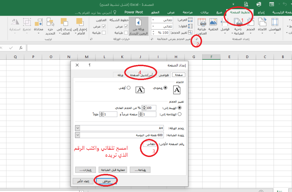The width and height of the screenshot is (292, 192).
Task: Toggle Sheet Right-to-Left (ورقة من اليمين لليسار)
Action: pyautogui.click(x=138, y=26)
